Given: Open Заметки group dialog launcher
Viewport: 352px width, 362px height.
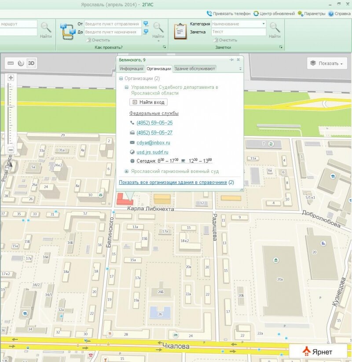Looking at the screenshot, I should [281, 47].
